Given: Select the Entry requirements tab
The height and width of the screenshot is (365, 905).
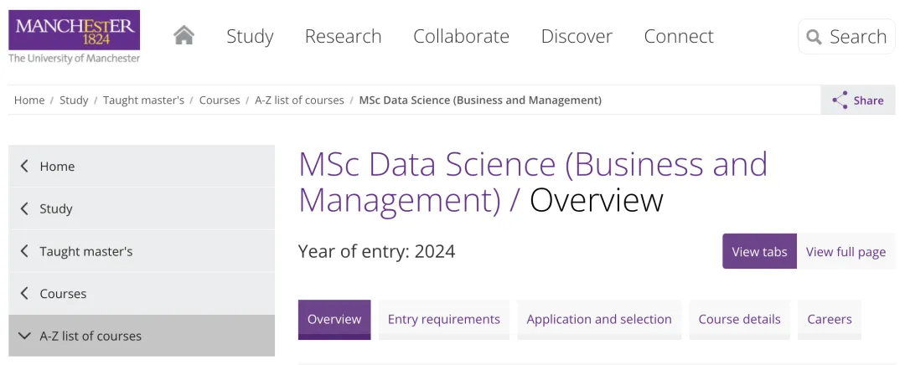Looking at the screenshot, I should point(444,320).
